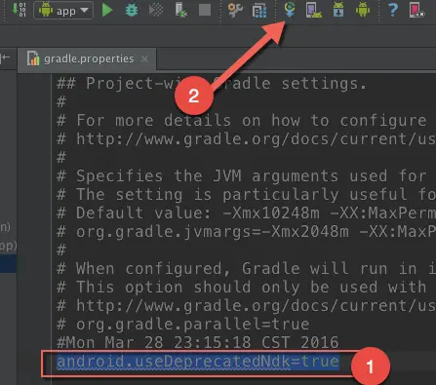436x385 pixels.
Task: Stop the running process
Action: click(205, 10)
